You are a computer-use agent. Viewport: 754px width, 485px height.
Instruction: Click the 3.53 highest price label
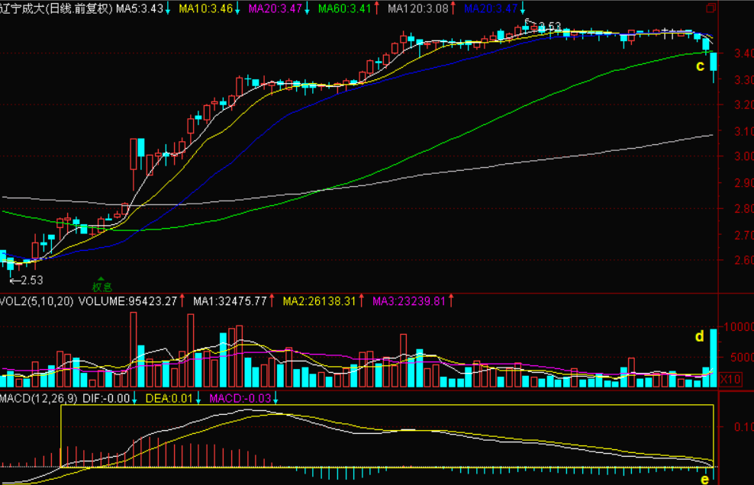pyautogui.click(x=548, y=27)
